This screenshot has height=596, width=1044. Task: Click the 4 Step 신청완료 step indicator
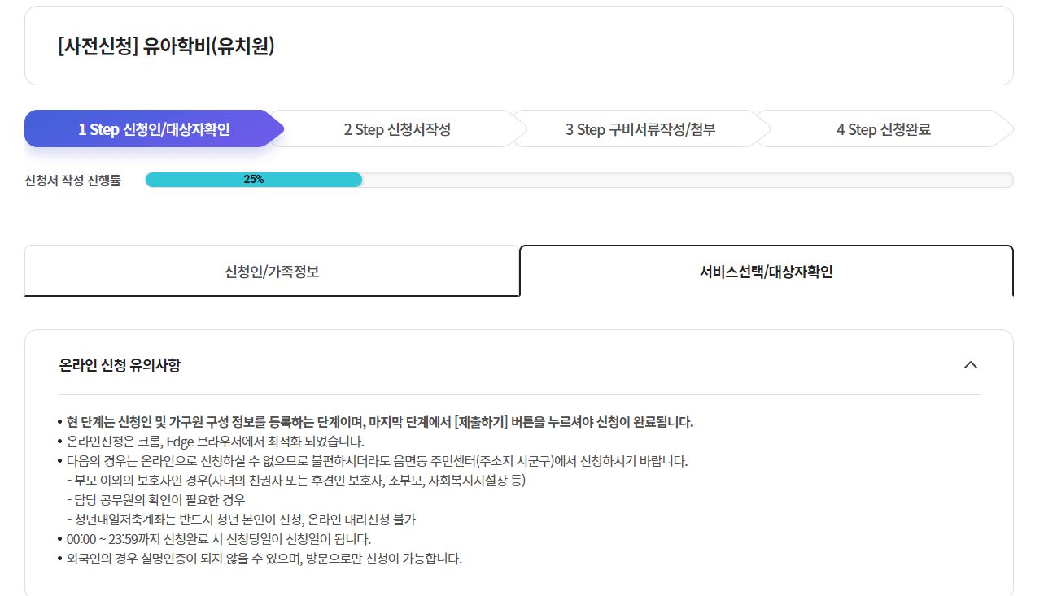pyautogui.click(x=883, y=128)
